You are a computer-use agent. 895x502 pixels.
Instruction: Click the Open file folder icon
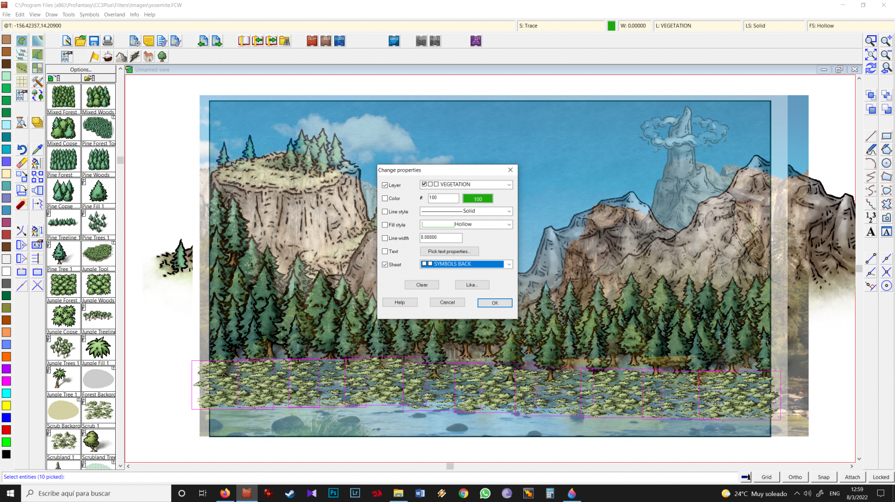[81, 40]
